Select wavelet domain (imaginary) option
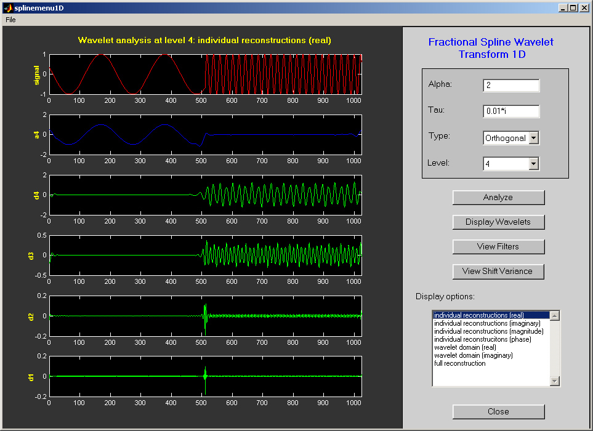Screen dimensions: 593x431 point(473,355)
